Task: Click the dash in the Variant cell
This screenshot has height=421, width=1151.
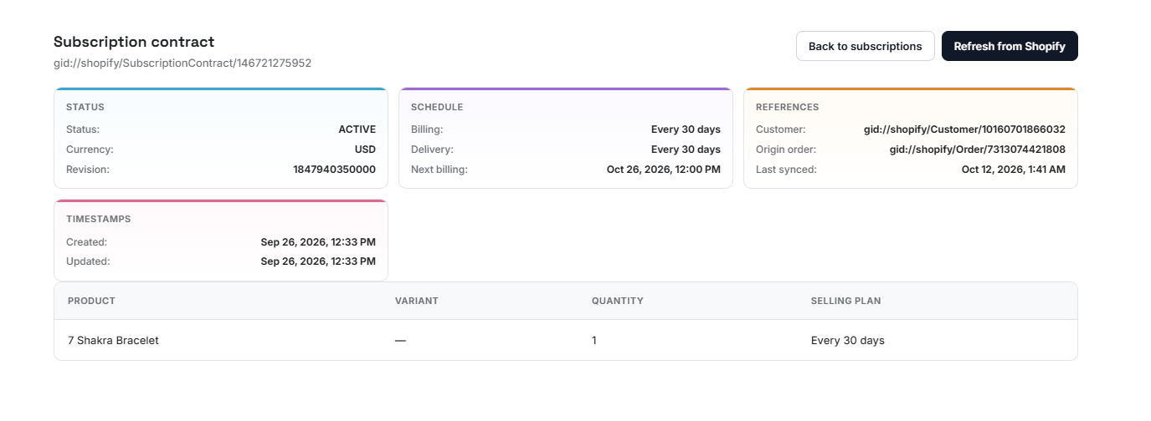Action: point(400,341)
